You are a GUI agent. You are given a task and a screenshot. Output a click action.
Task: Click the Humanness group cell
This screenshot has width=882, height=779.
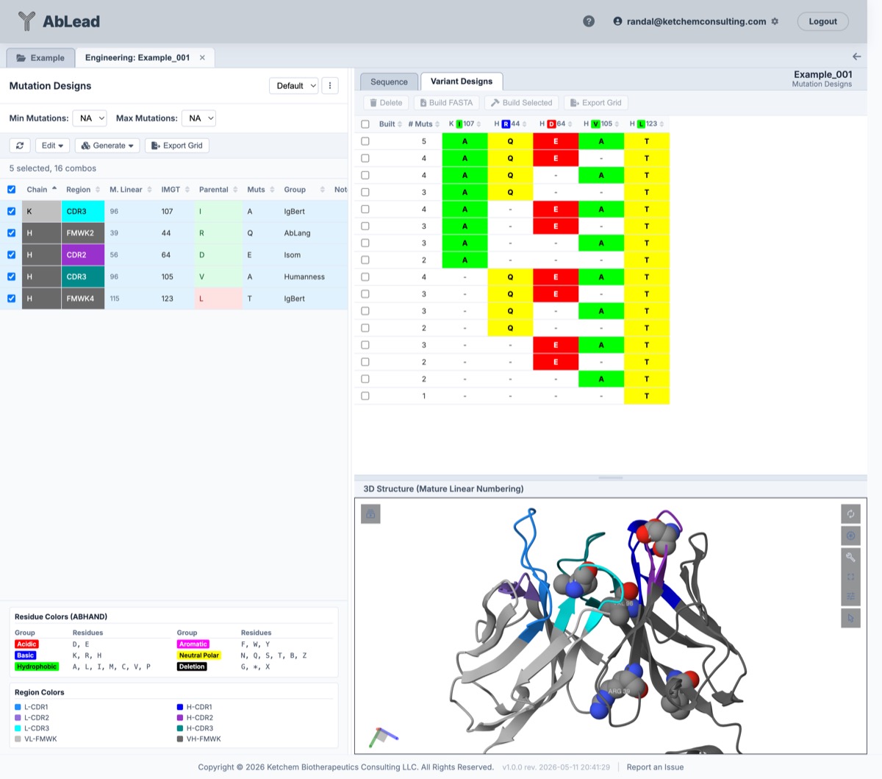click(304, 277)
